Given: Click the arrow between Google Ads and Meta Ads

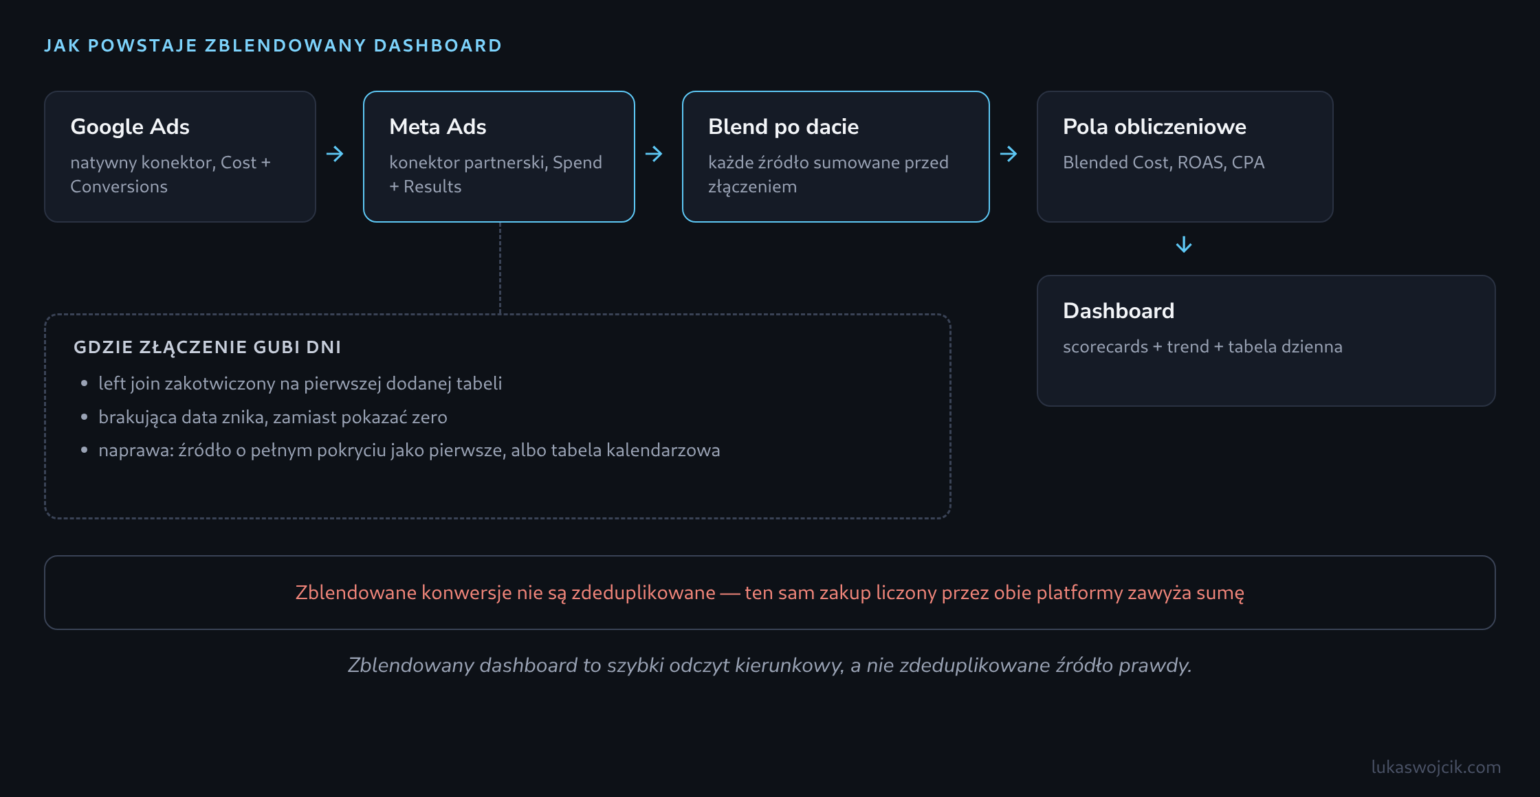Looking at the screenshot, I should point(335,154).
